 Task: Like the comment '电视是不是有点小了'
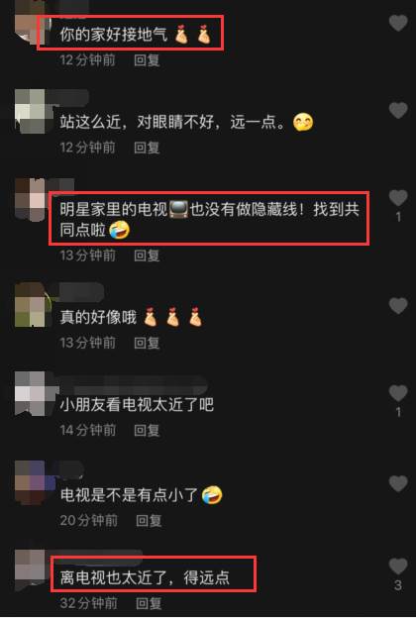coord(398,483)
